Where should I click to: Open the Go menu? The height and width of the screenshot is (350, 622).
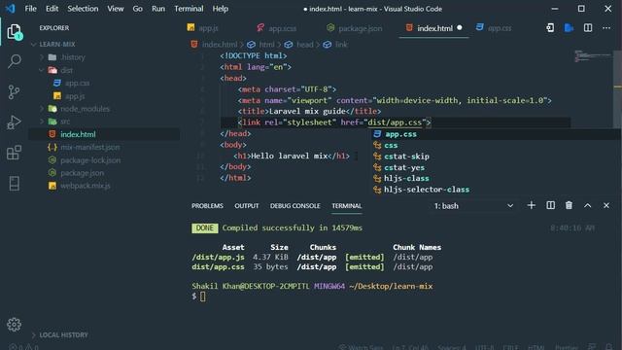point(137,9)
